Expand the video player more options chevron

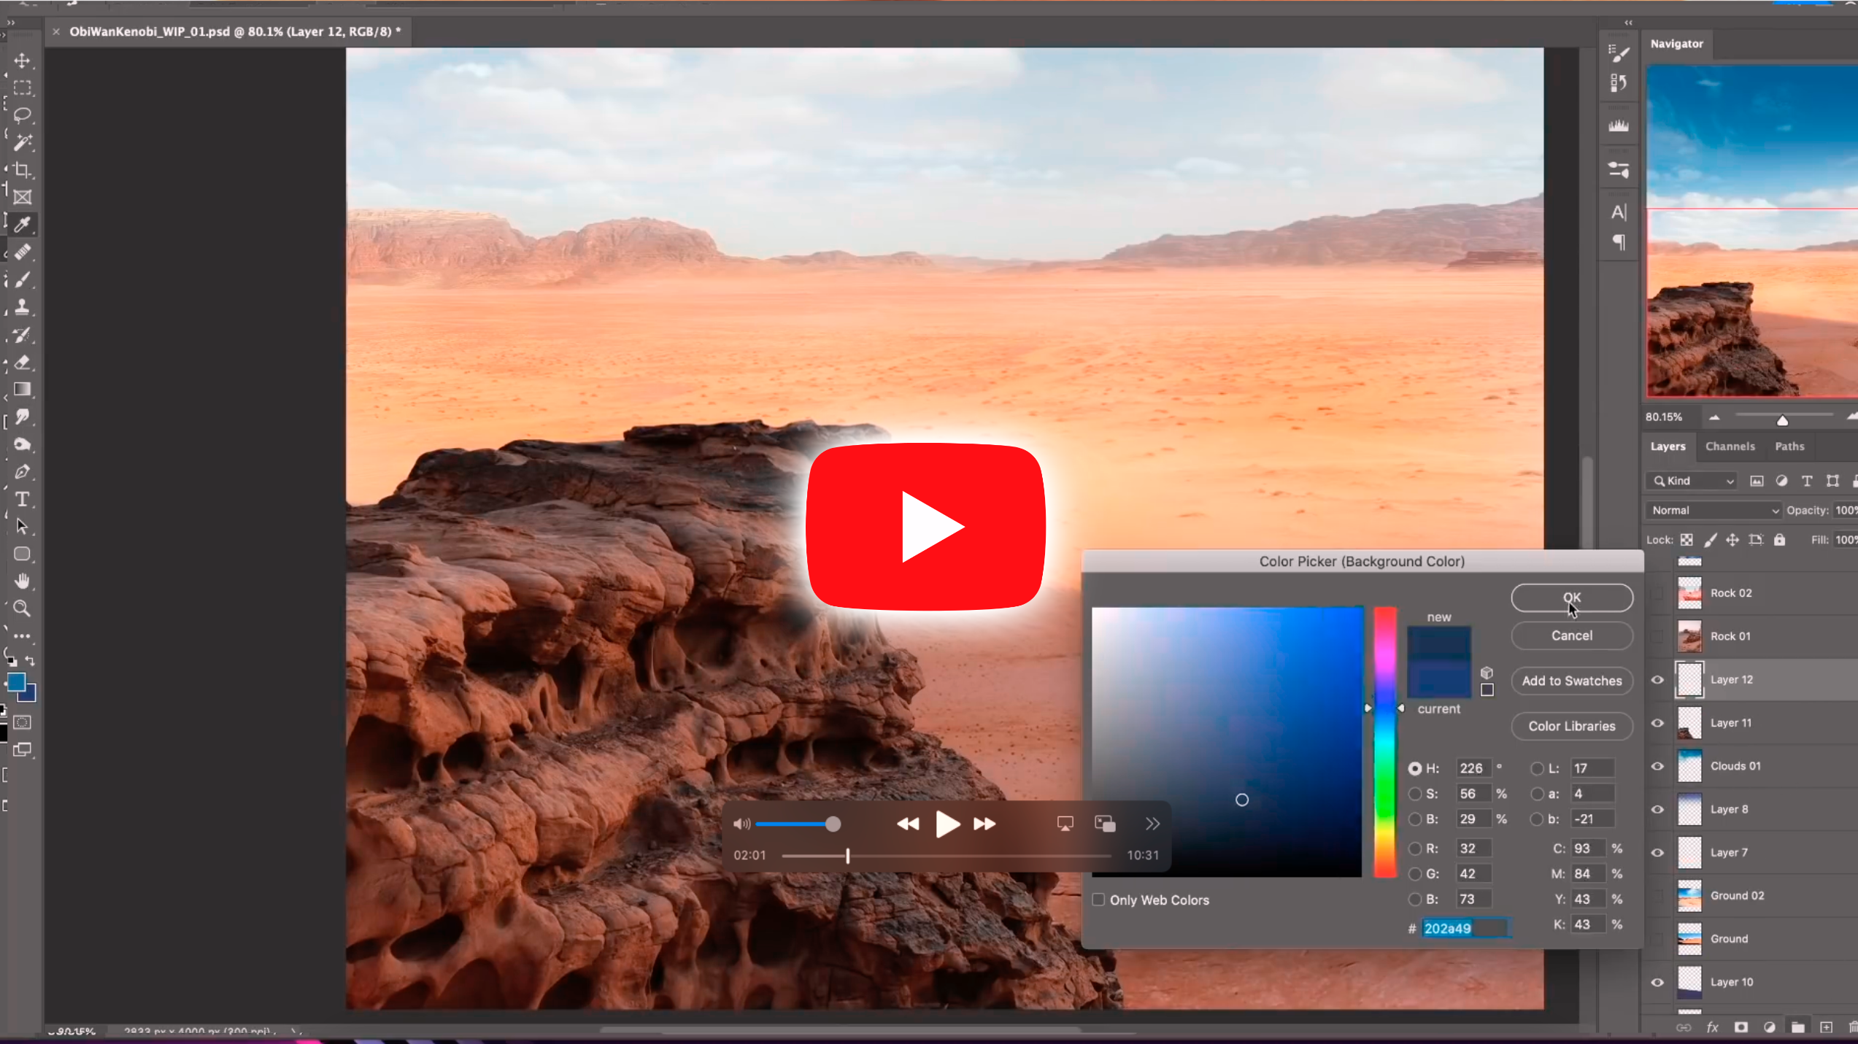coord(1152,824)
